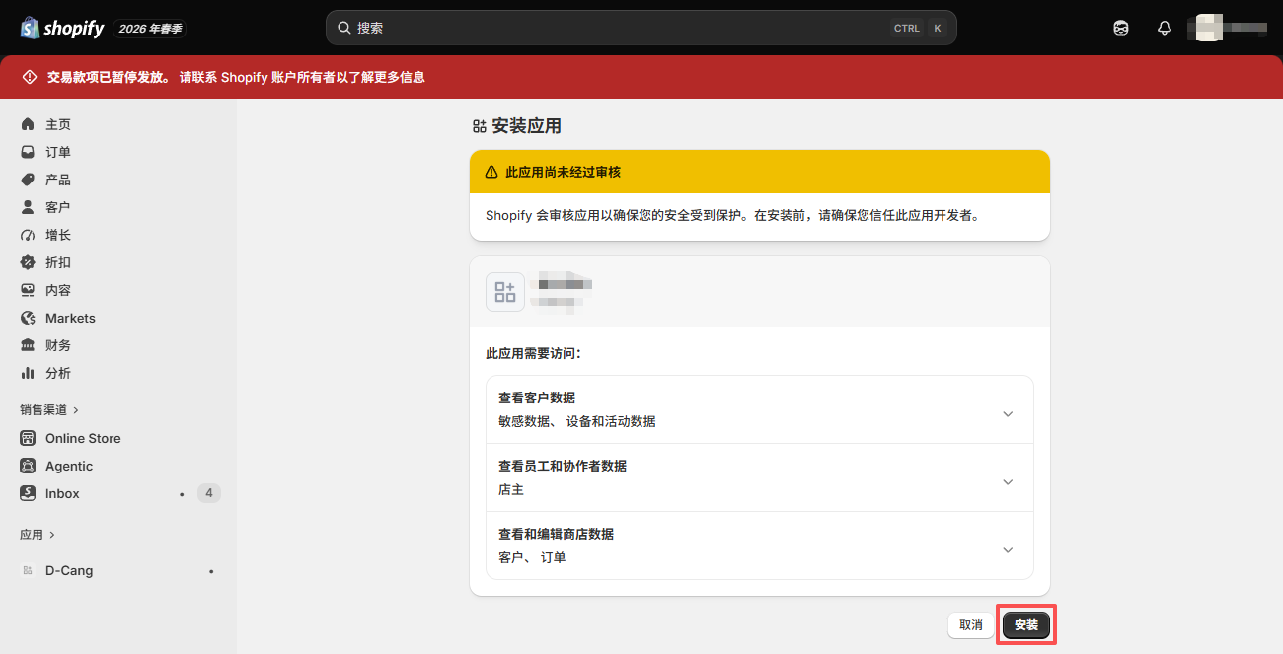Open 客户 person icon in sidebar

pyautogui.click(x=28, y=207)
